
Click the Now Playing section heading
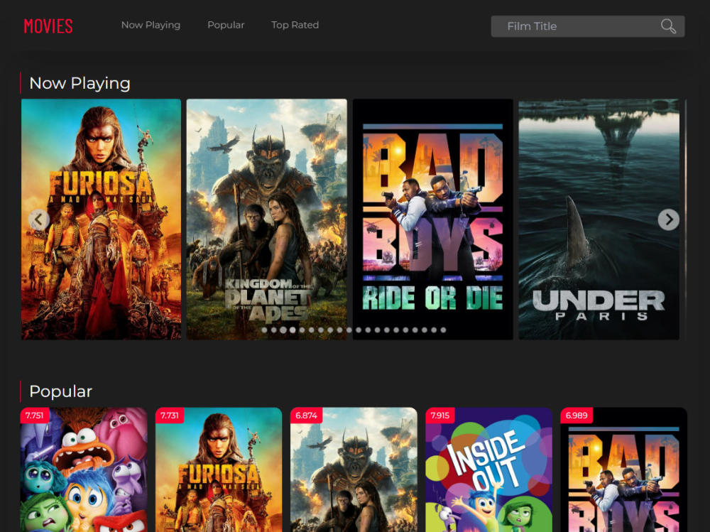pyautogui.click(x=80, y=83)
